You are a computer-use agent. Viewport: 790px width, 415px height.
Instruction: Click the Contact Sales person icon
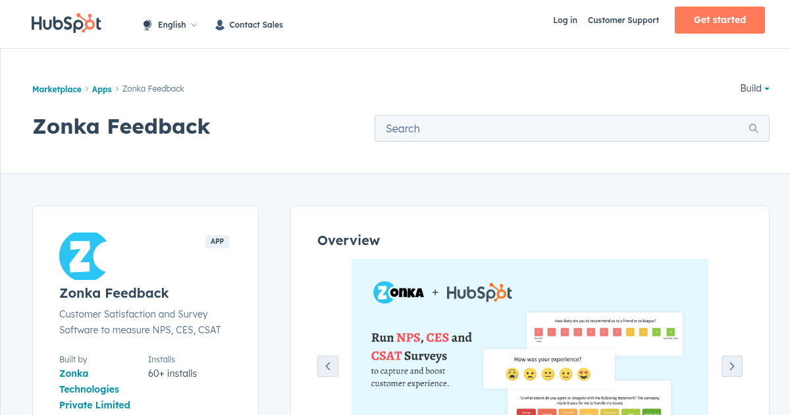(x=220, y=25)
